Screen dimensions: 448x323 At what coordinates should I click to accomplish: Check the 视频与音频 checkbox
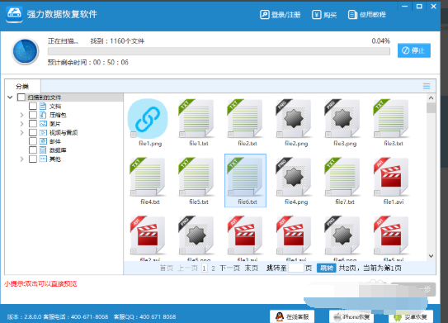pyautogui.click(x=33, y=133)
